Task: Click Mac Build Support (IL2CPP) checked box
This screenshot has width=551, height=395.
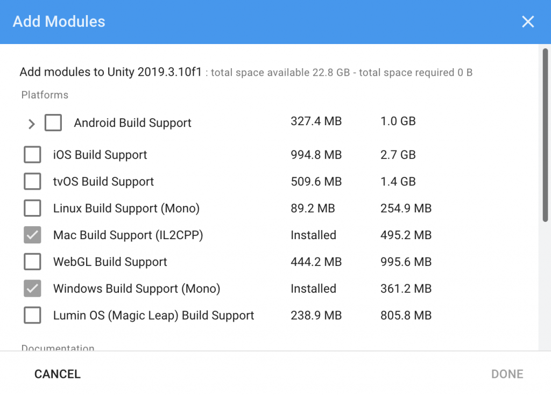Action: pyautogui.click(x=32, y=235)
